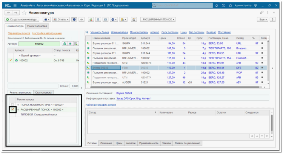The image size is (283, 154).
Task: Toggle return marker in Втулка 06049 row
Action: pyautogui.click(x=262, y=68)
